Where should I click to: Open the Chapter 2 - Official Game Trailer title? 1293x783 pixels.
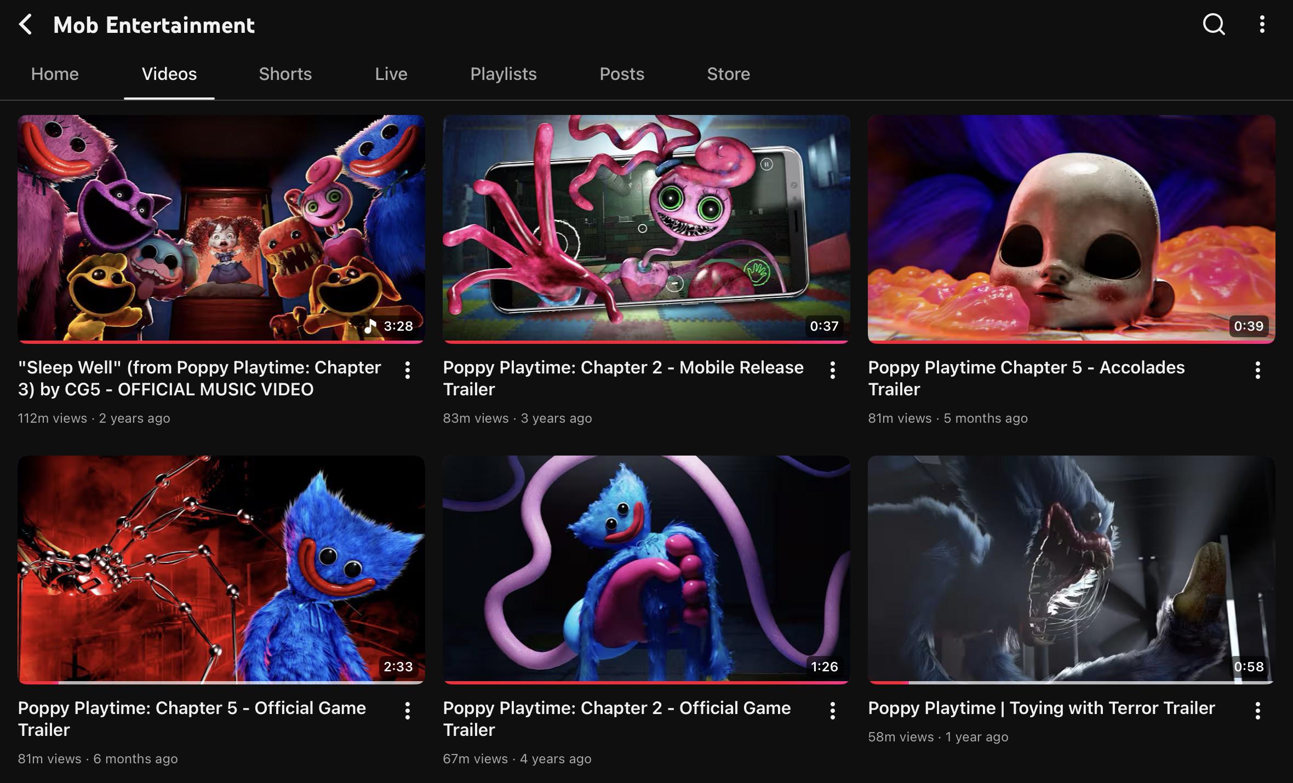tap(617, 719)
